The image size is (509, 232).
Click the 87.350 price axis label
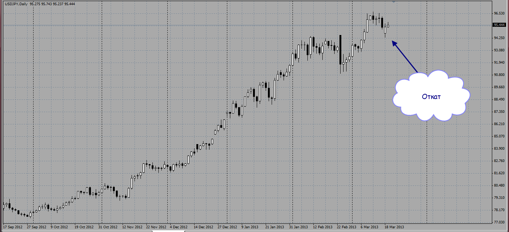coord(499,112)
